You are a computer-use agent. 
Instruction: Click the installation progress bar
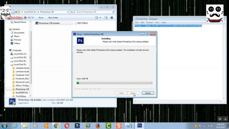pos(114,83)
